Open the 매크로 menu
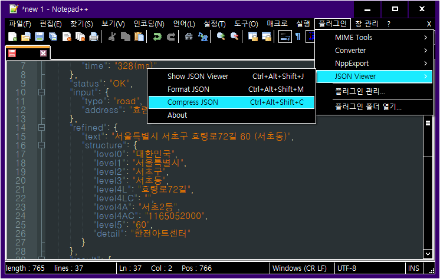Screen dimensions: 440x279 pos(277,24)
